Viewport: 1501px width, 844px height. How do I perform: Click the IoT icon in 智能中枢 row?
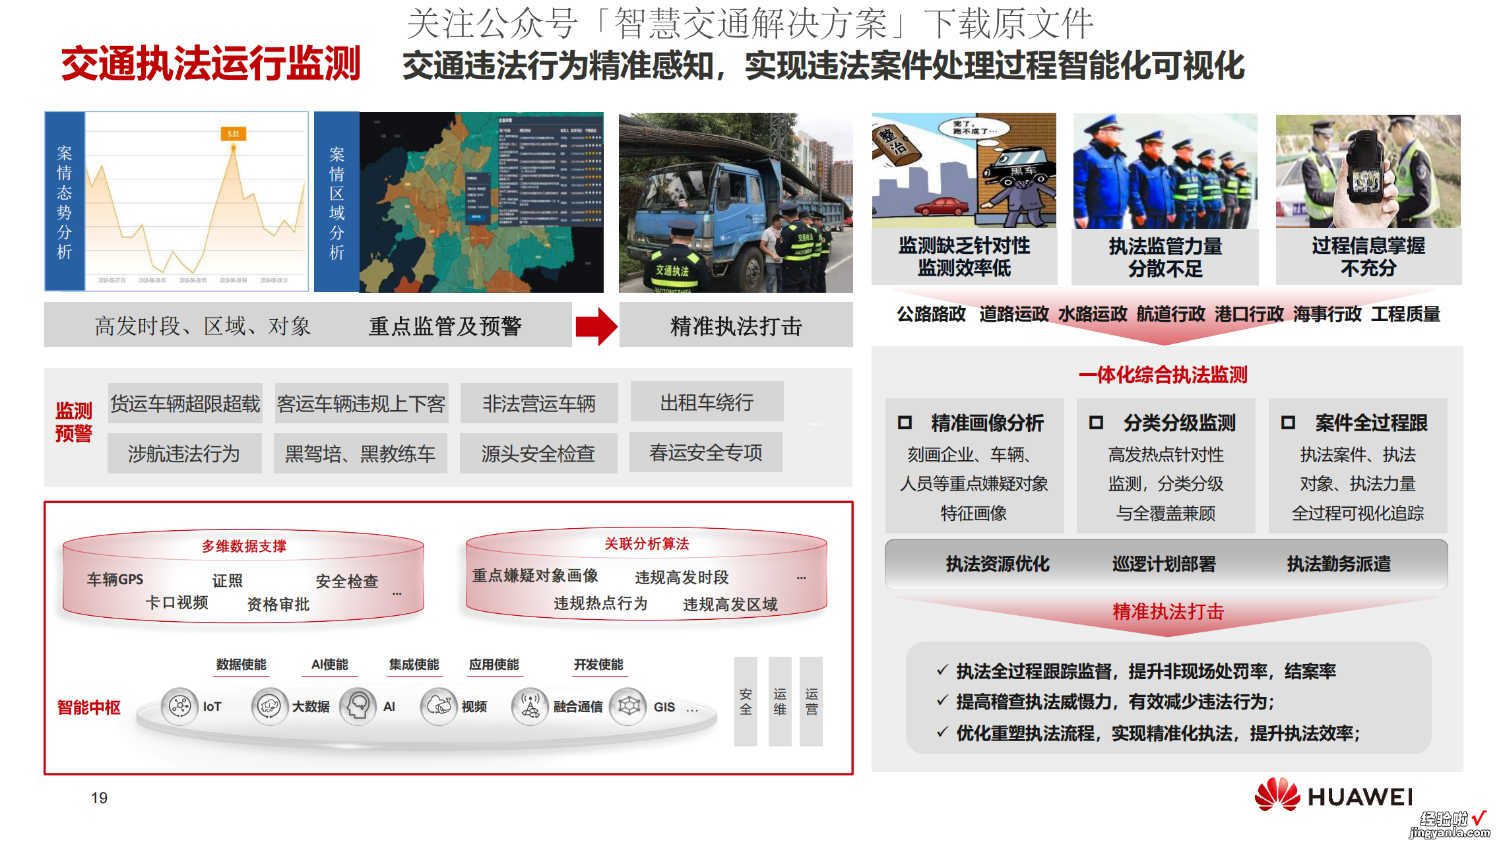[179, 706]
